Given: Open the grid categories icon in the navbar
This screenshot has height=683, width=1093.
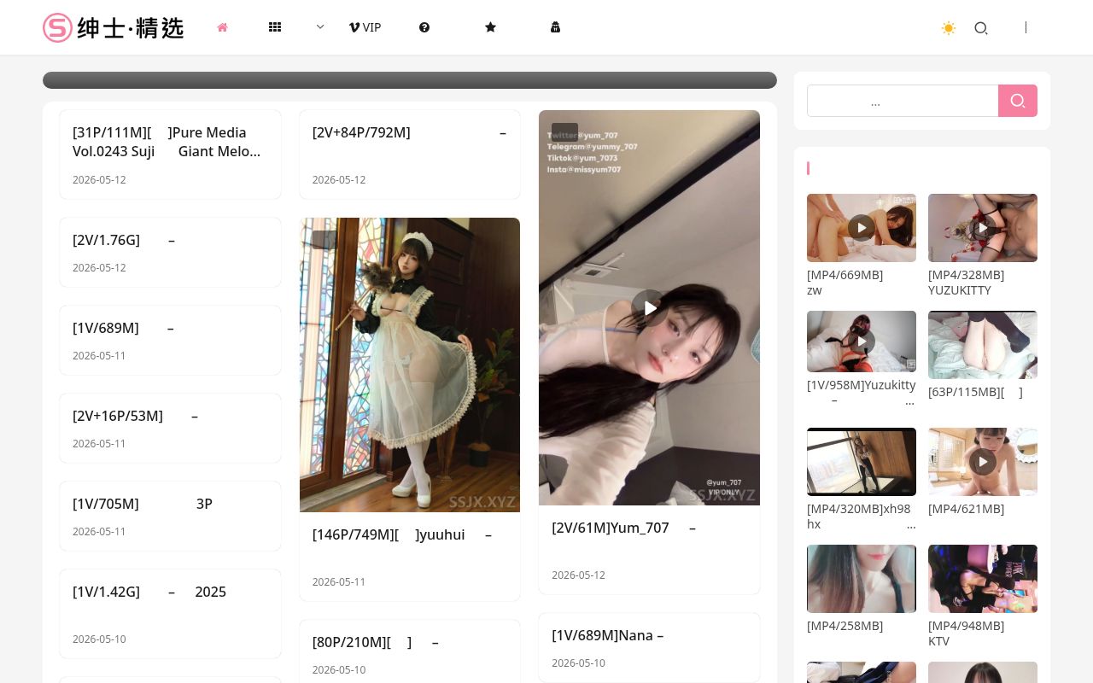Looking at the screenshot, I should pos(275,27).
